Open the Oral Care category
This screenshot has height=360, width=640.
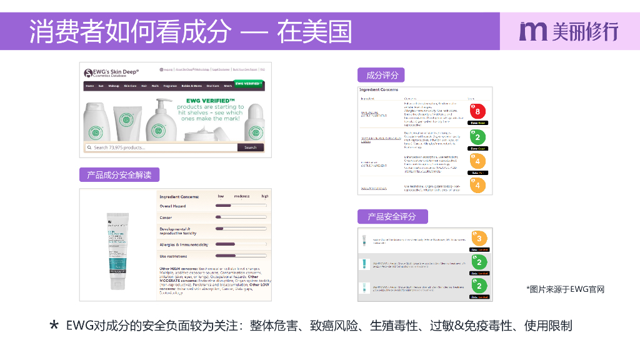point(212,86)
